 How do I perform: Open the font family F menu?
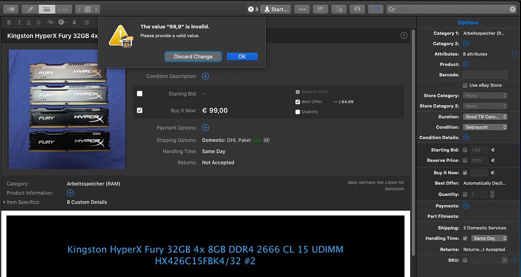[63, 22]
